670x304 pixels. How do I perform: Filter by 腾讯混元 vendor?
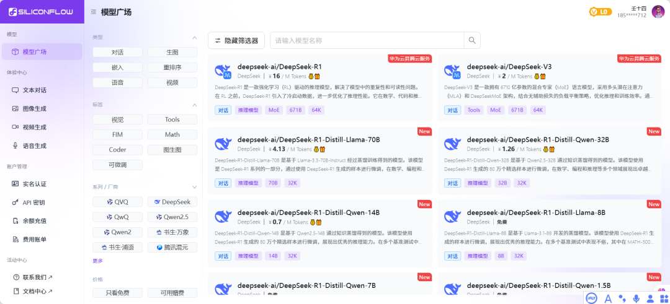click(x=172, y=247)
